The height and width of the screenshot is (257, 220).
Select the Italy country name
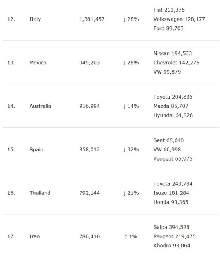(35, 19)
